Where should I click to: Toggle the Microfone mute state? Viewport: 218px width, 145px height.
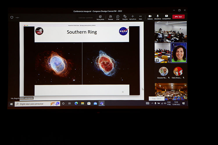(158, 17)
